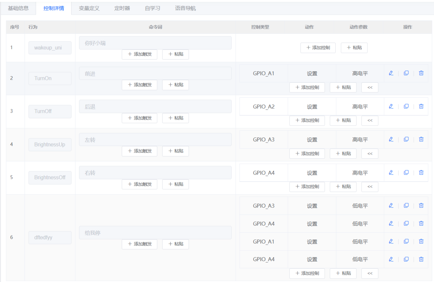Click 添加控制 below GPIO_A3 in BrightnessUp row
The image size is (434, 282).
307,154
